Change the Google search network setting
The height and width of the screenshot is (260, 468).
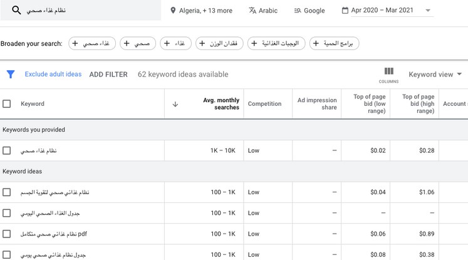309,11
